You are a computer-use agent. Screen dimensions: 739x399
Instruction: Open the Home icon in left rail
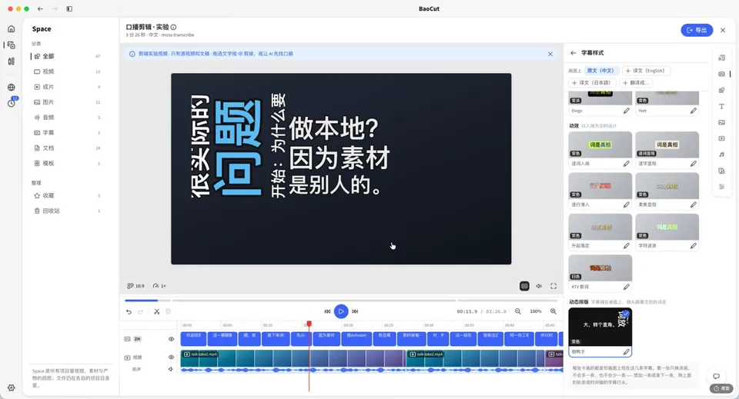coord(12,28)
